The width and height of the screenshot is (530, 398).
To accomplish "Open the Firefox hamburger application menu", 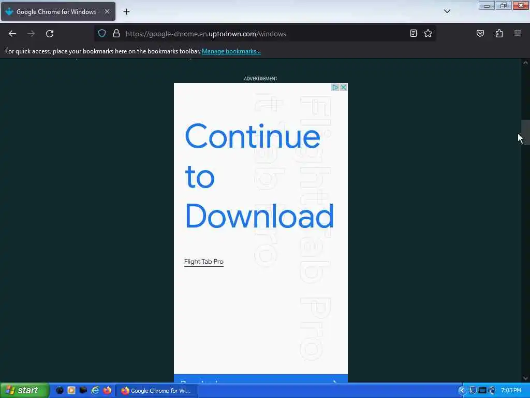I will click(517, 33).
